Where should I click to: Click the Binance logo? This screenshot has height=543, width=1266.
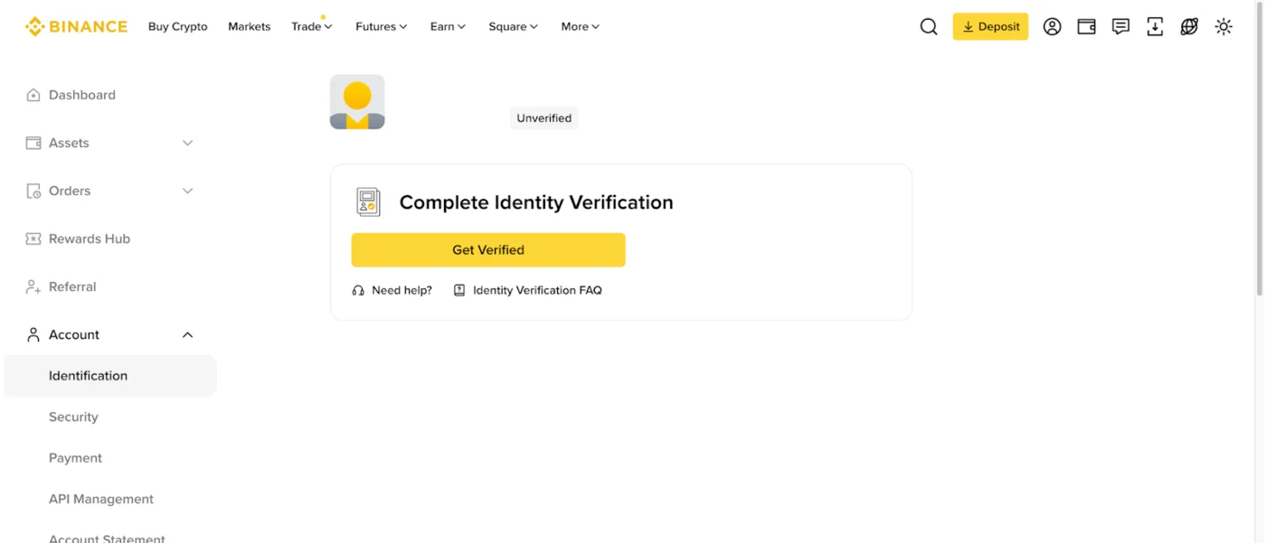(76, 26)
